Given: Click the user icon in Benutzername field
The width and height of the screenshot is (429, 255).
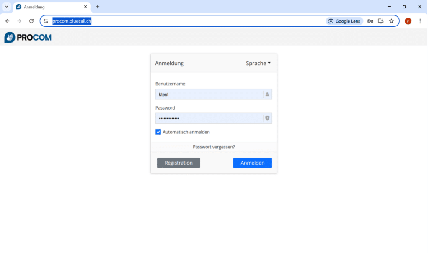Looking at the screenshot, I should click(x=267, y=94).
